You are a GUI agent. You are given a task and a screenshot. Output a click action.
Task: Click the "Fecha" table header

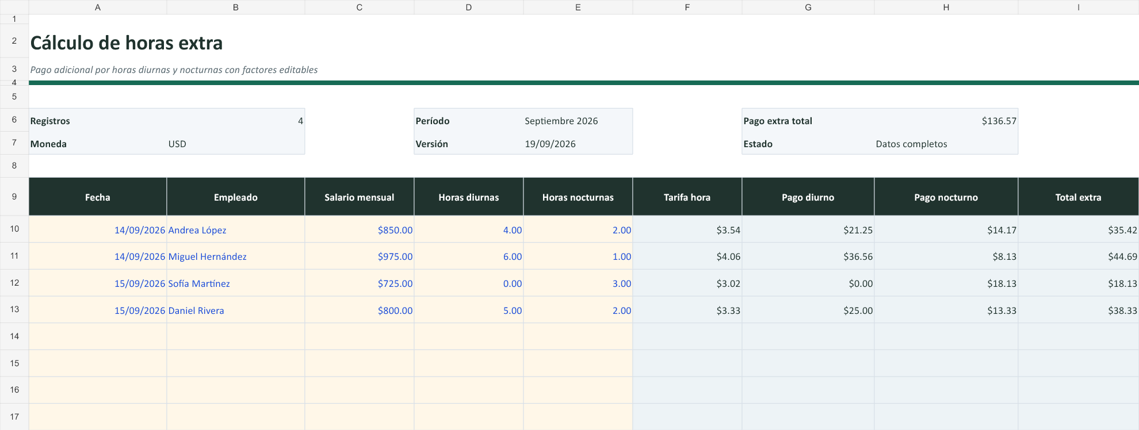(98, 197)
